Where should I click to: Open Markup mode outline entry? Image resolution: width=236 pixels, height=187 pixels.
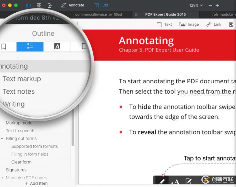pos(19,123)
